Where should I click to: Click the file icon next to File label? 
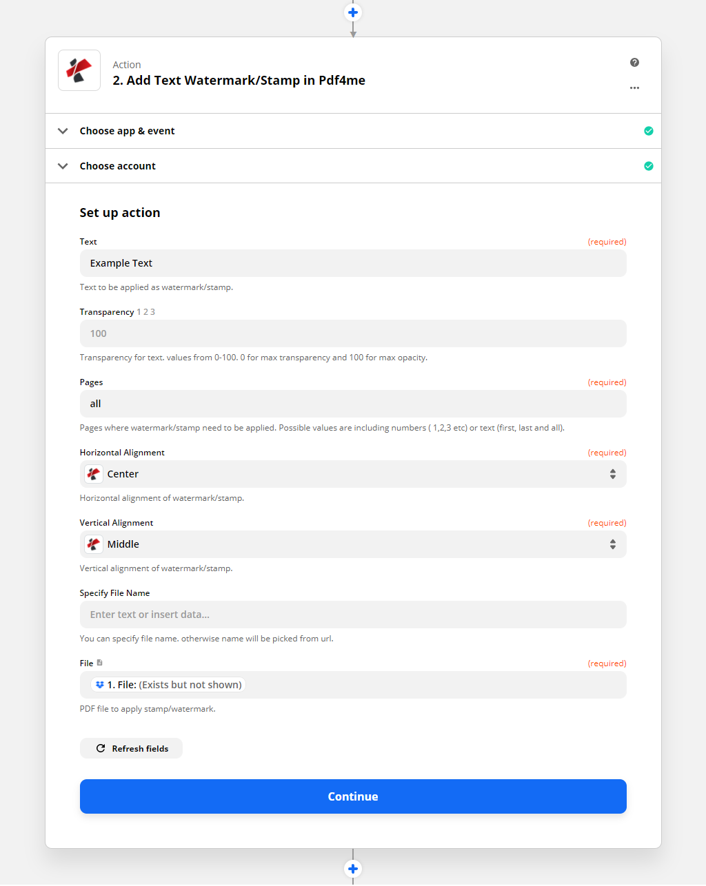99,663
